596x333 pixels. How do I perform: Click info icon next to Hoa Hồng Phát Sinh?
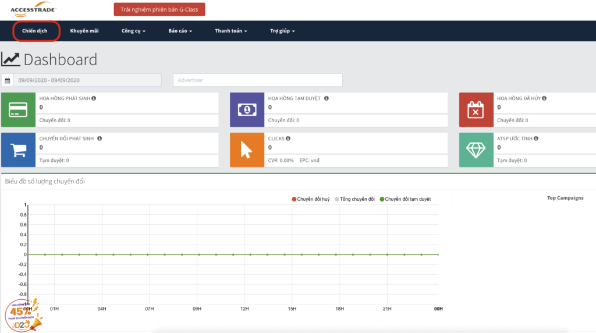tap(94, 98)
